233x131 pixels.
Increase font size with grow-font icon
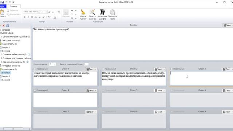click(50, 12)
